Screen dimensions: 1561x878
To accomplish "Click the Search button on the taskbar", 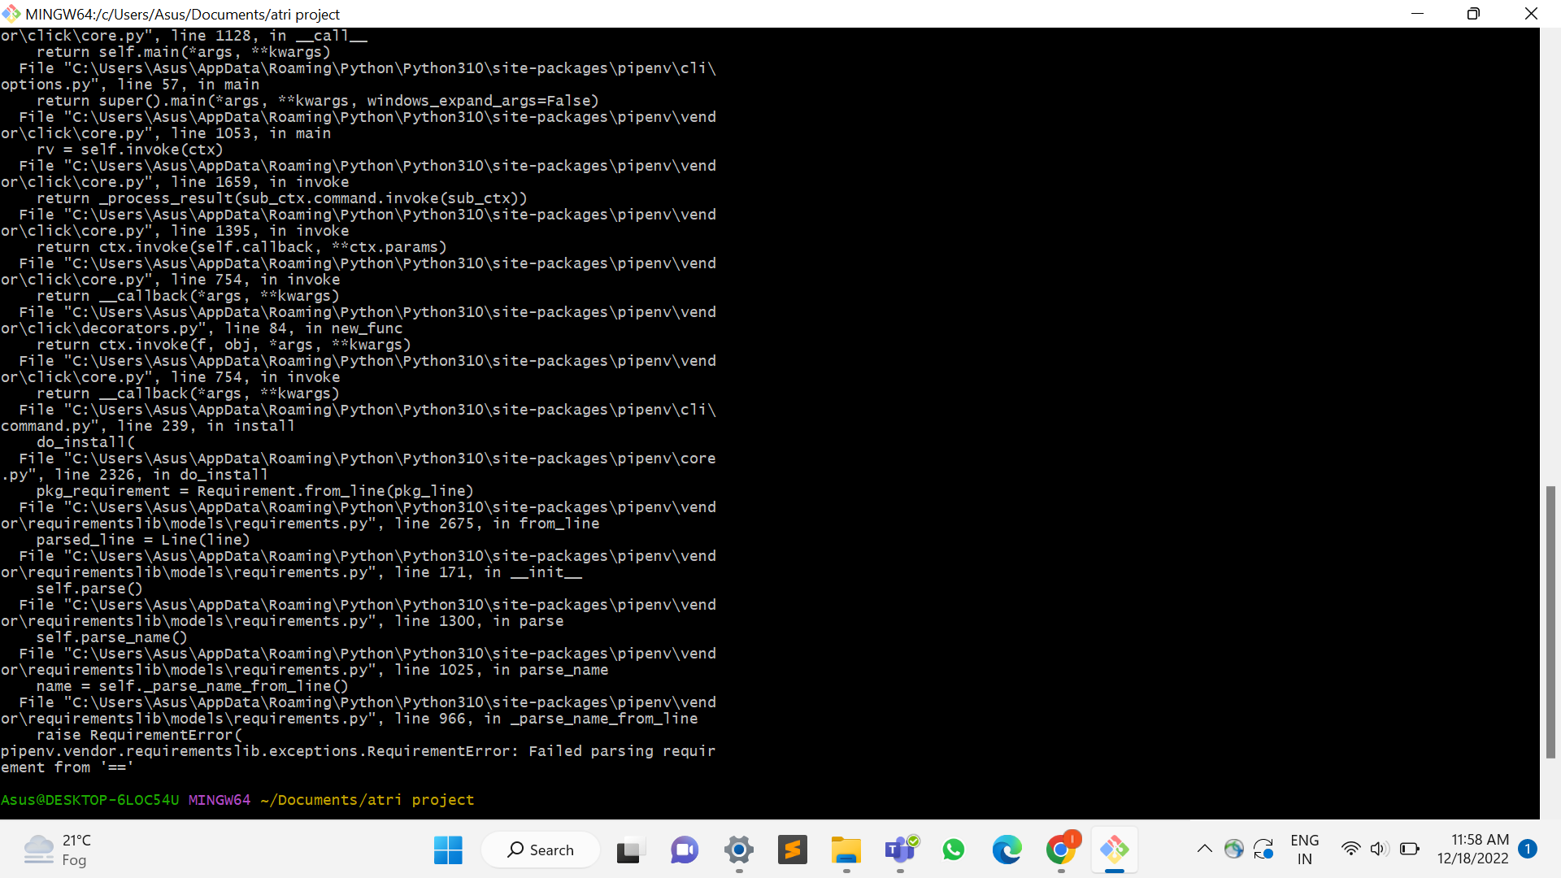I will tap(541, 850).
